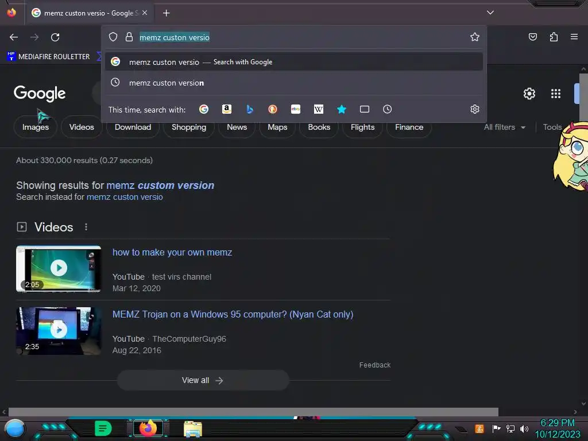Filter results by Videos

82,127
